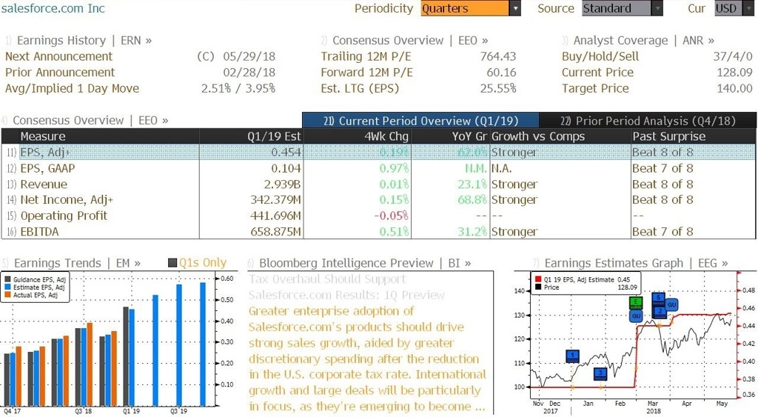Switch to Current Period Overview (Q1/19) tab

[x=420, y=121]
